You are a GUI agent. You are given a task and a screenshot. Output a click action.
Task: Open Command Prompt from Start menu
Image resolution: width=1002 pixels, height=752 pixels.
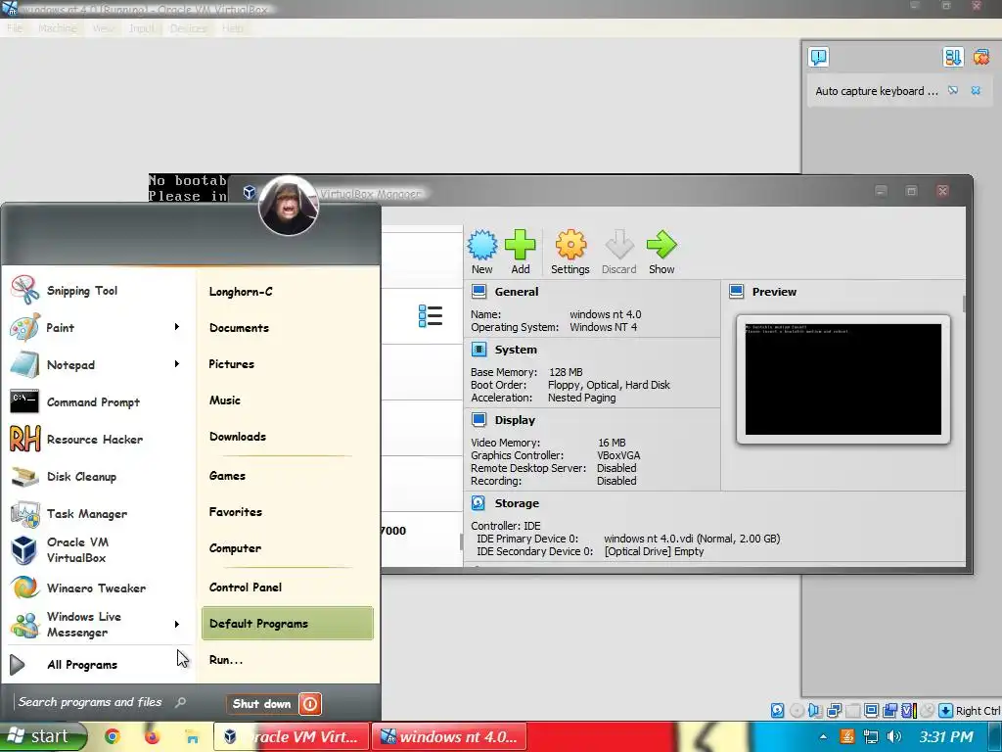(x=99, y=401)
